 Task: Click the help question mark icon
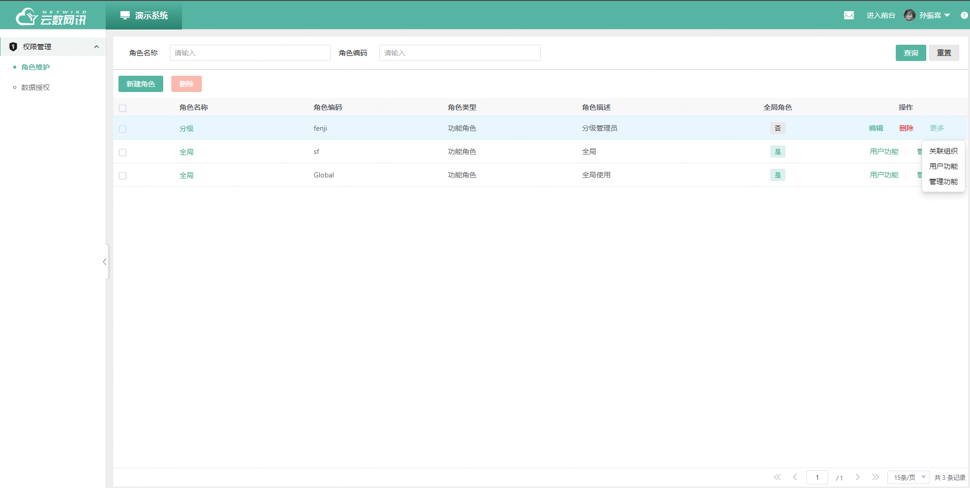tap(964, 15)
